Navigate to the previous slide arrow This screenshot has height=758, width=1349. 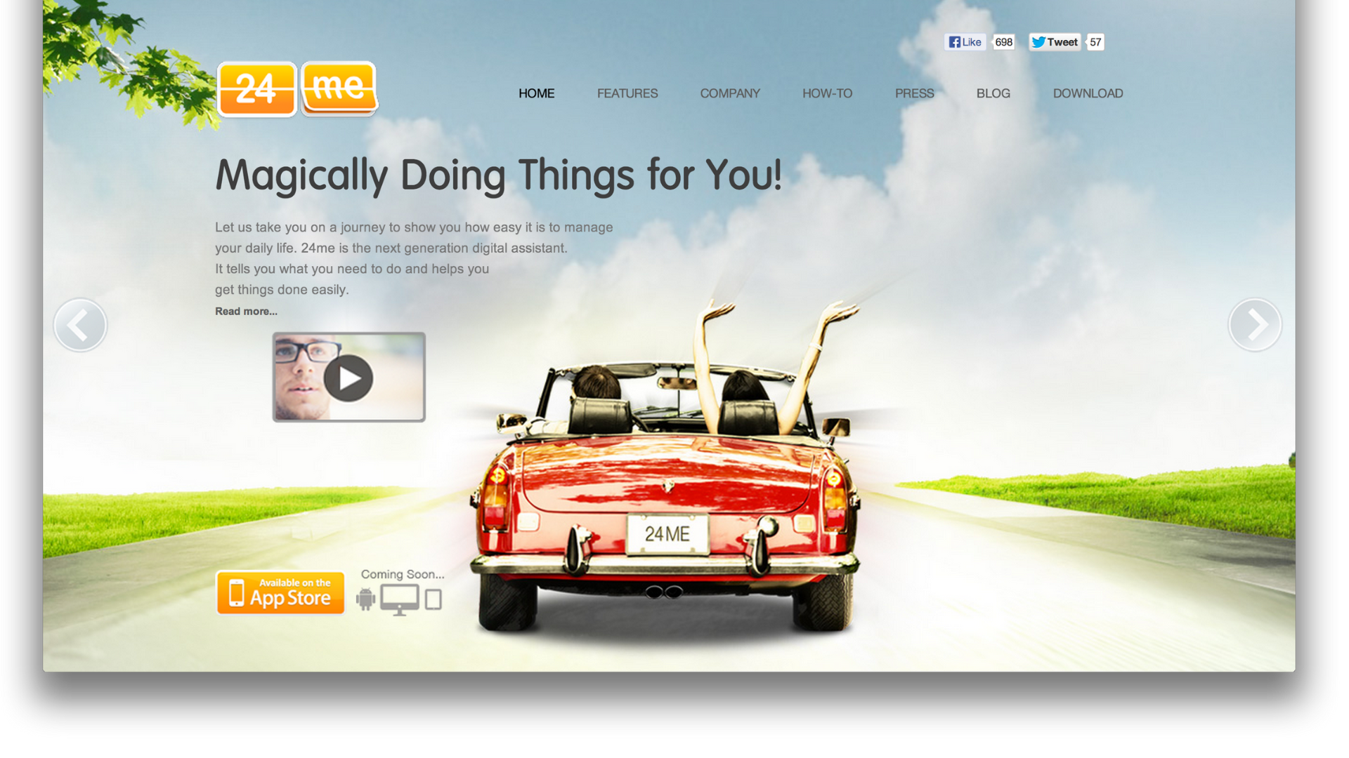coord(79,324)
